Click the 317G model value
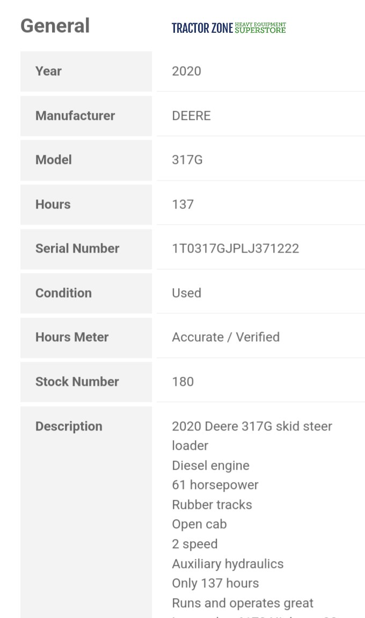The width and height of the screenshot is (365, 618). 187,160
